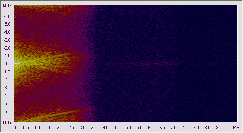
Task: Select the horizontal axis 0.0 label
Action: [15, 128]
